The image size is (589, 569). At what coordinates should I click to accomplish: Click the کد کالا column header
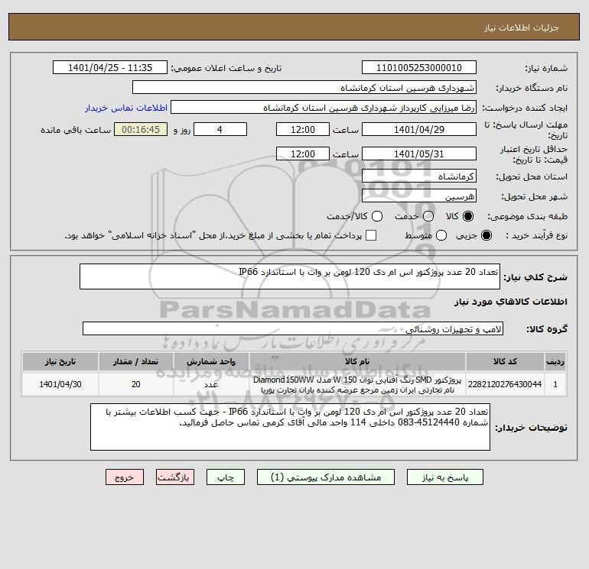coord(505,361)
